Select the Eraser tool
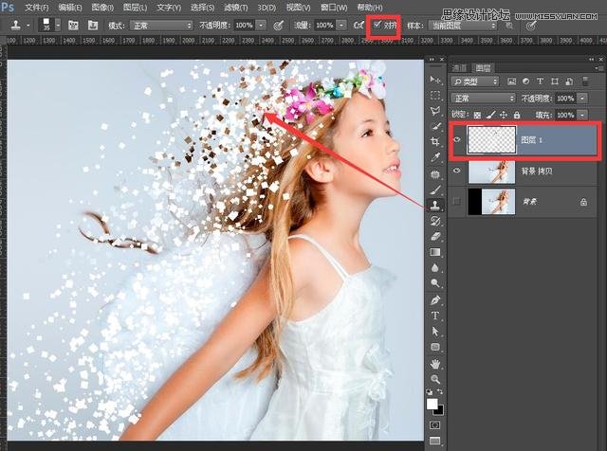607x451 pixels. tap(435, 236)
